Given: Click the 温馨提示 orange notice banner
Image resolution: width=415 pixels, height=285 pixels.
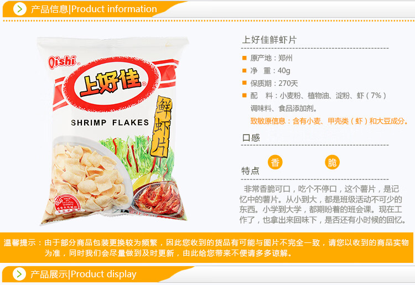Looking at the screenshot, I should point(207,247).
